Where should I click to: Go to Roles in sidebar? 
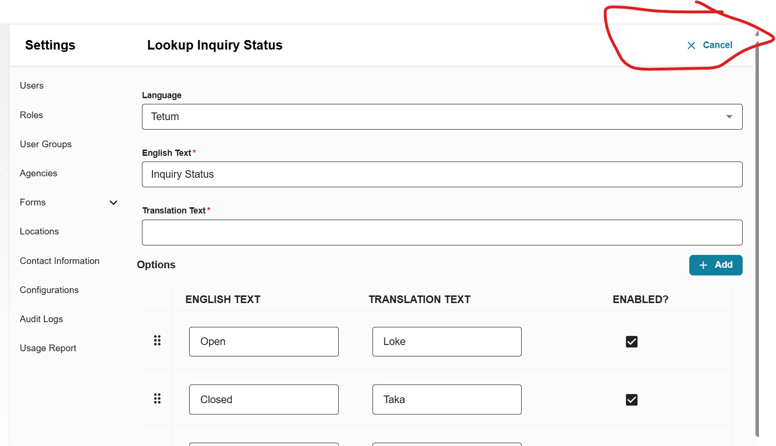pyautogui.click(x=31, y=115)
